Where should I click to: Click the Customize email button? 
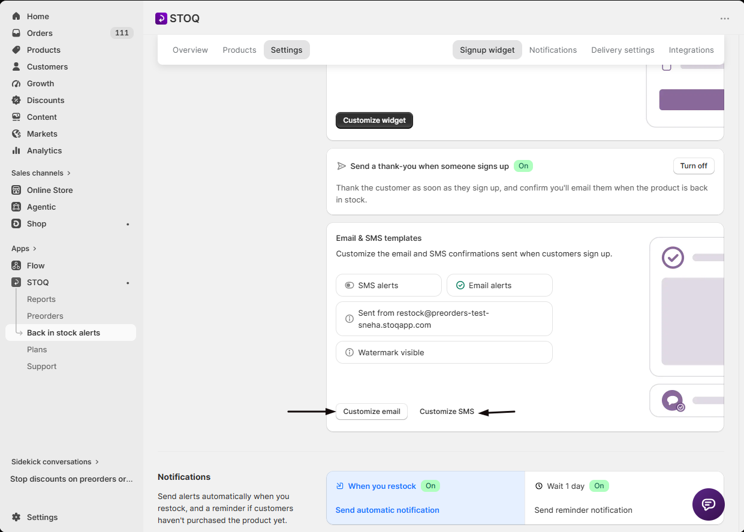pyautogui.click(x=372, y=412)
